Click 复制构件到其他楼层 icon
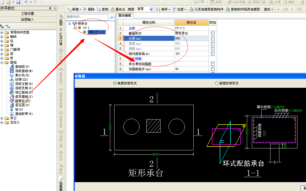Image resolution: width=306 pixels, height=191 pixels. 228,9
